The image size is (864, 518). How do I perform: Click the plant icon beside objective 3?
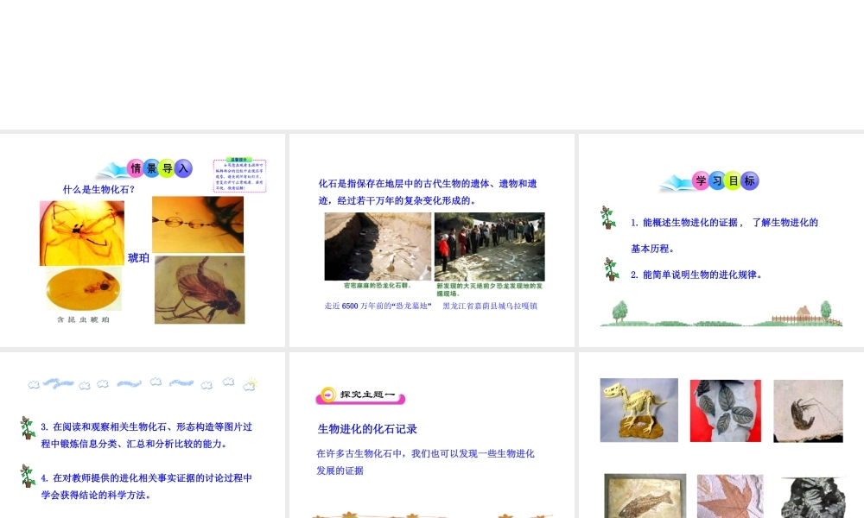coord(28,427)
